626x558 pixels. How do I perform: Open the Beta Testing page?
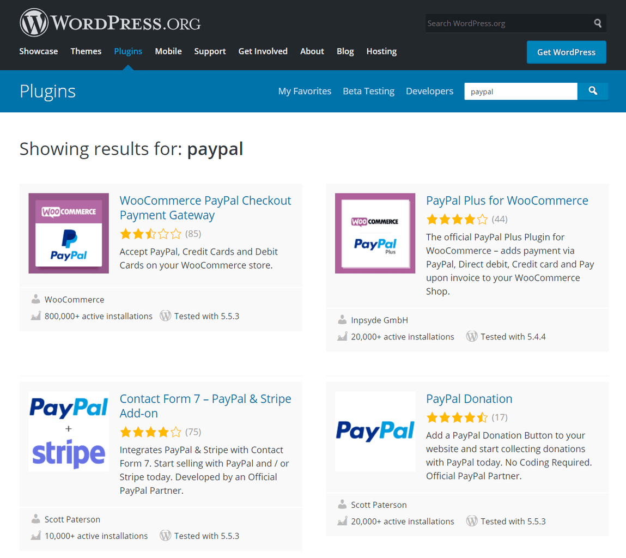[368, 91]
